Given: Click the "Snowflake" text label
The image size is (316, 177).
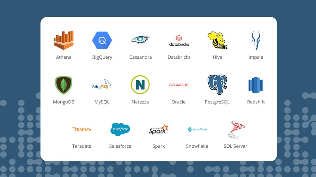Looking at the screenshot, I should [197, 146].
